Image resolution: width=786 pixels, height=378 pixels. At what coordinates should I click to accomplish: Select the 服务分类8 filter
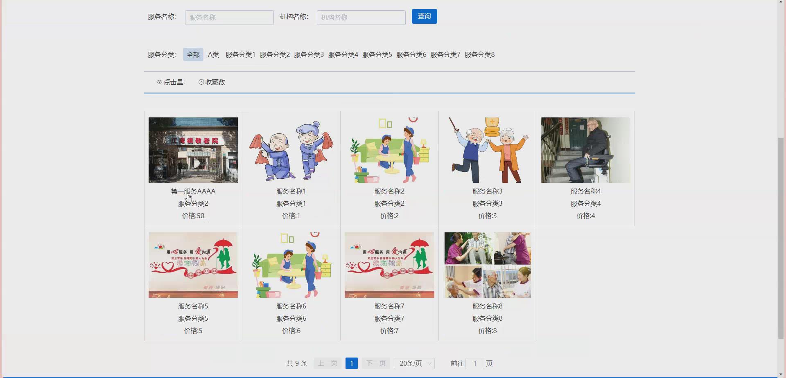[480, 54]
